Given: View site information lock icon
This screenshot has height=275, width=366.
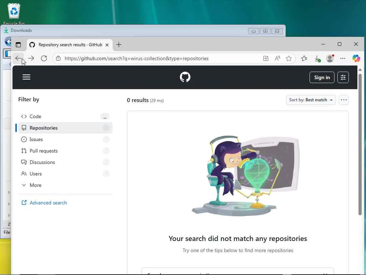Looking at the screenshot, I should pyautogui.click(x=58, y=58).
